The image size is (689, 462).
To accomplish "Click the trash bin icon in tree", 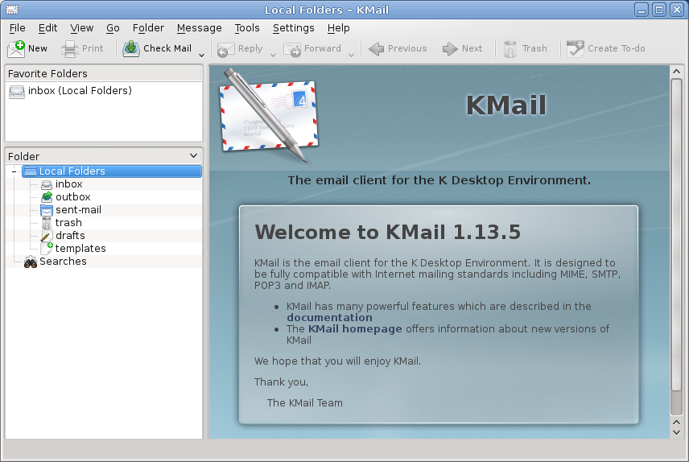I will (x=47, y=223).
